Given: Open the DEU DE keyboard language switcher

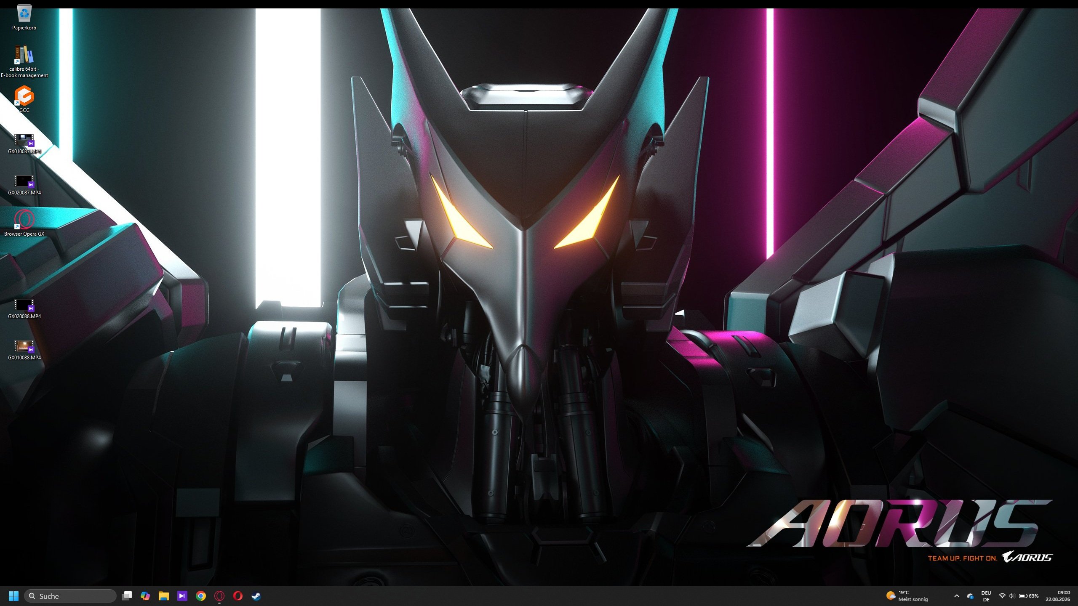Looking at the screenshot, I should pos(986,596).
